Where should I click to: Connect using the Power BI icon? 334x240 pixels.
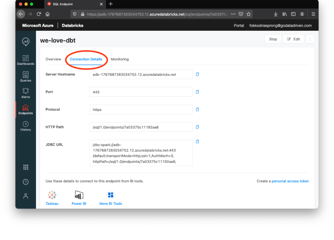(79, 195)
